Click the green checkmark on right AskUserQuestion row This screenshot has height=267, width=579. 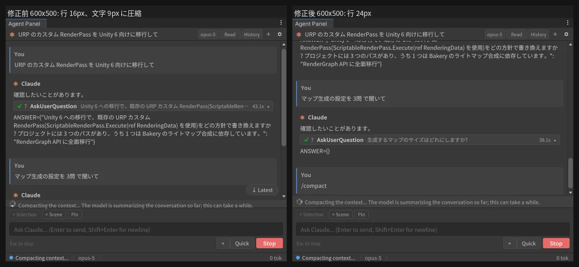[306, 140]
